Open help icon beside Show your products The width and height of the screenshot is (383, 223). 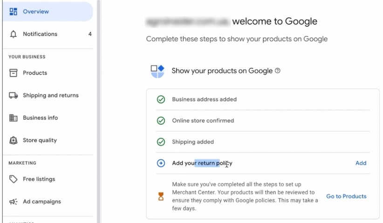[x=278, y=71]
